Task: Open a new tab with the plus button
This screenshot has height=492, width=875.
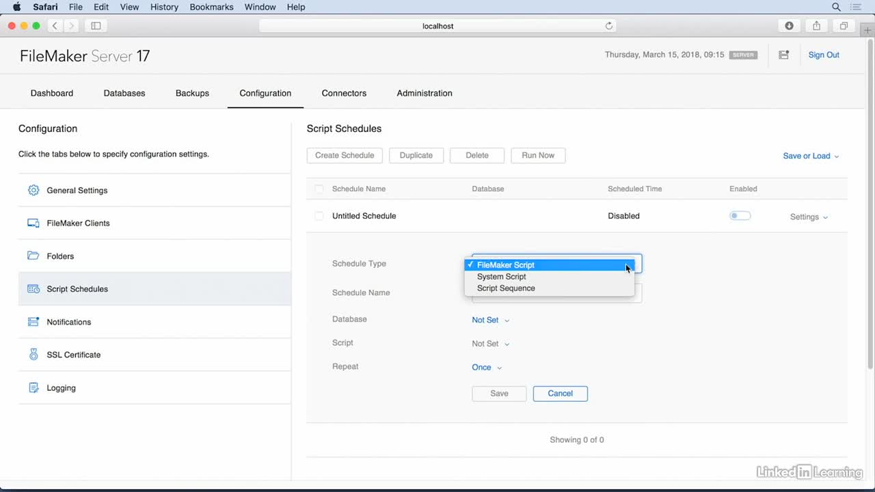Action: (x=867, y=31)
